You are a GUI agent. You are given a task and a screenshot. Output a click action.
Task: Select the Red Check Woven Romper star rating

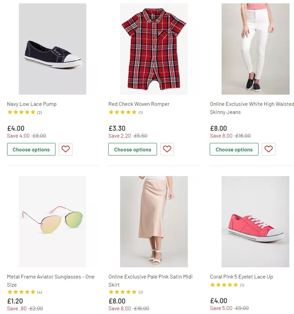coord(122,112)
